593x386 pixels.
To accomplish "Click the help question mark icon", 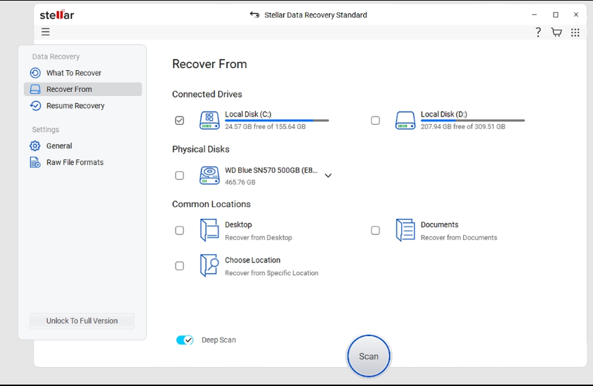I will coord(537,32).
